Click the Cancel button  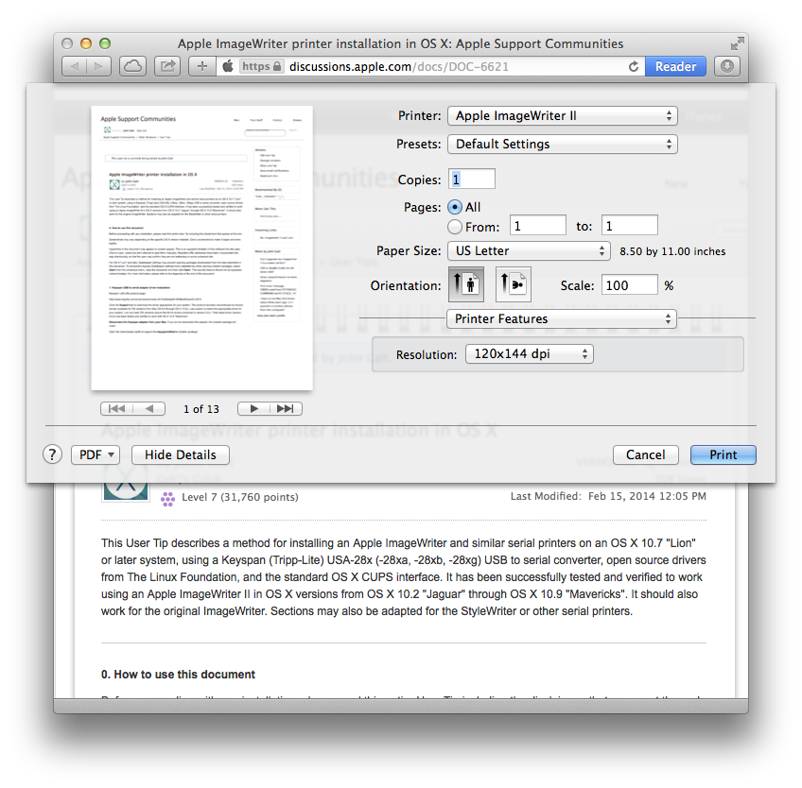coord(646,454)
